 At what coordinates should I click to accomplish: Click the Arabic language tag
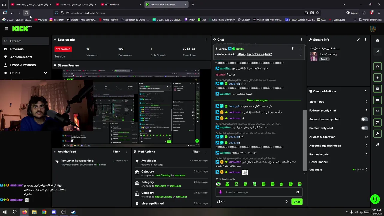tap(324, 59)
